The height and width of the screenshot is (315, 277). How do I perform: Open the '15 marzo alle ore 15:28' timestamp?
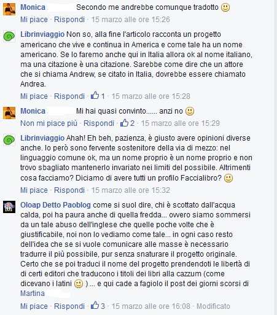[150, 96]
